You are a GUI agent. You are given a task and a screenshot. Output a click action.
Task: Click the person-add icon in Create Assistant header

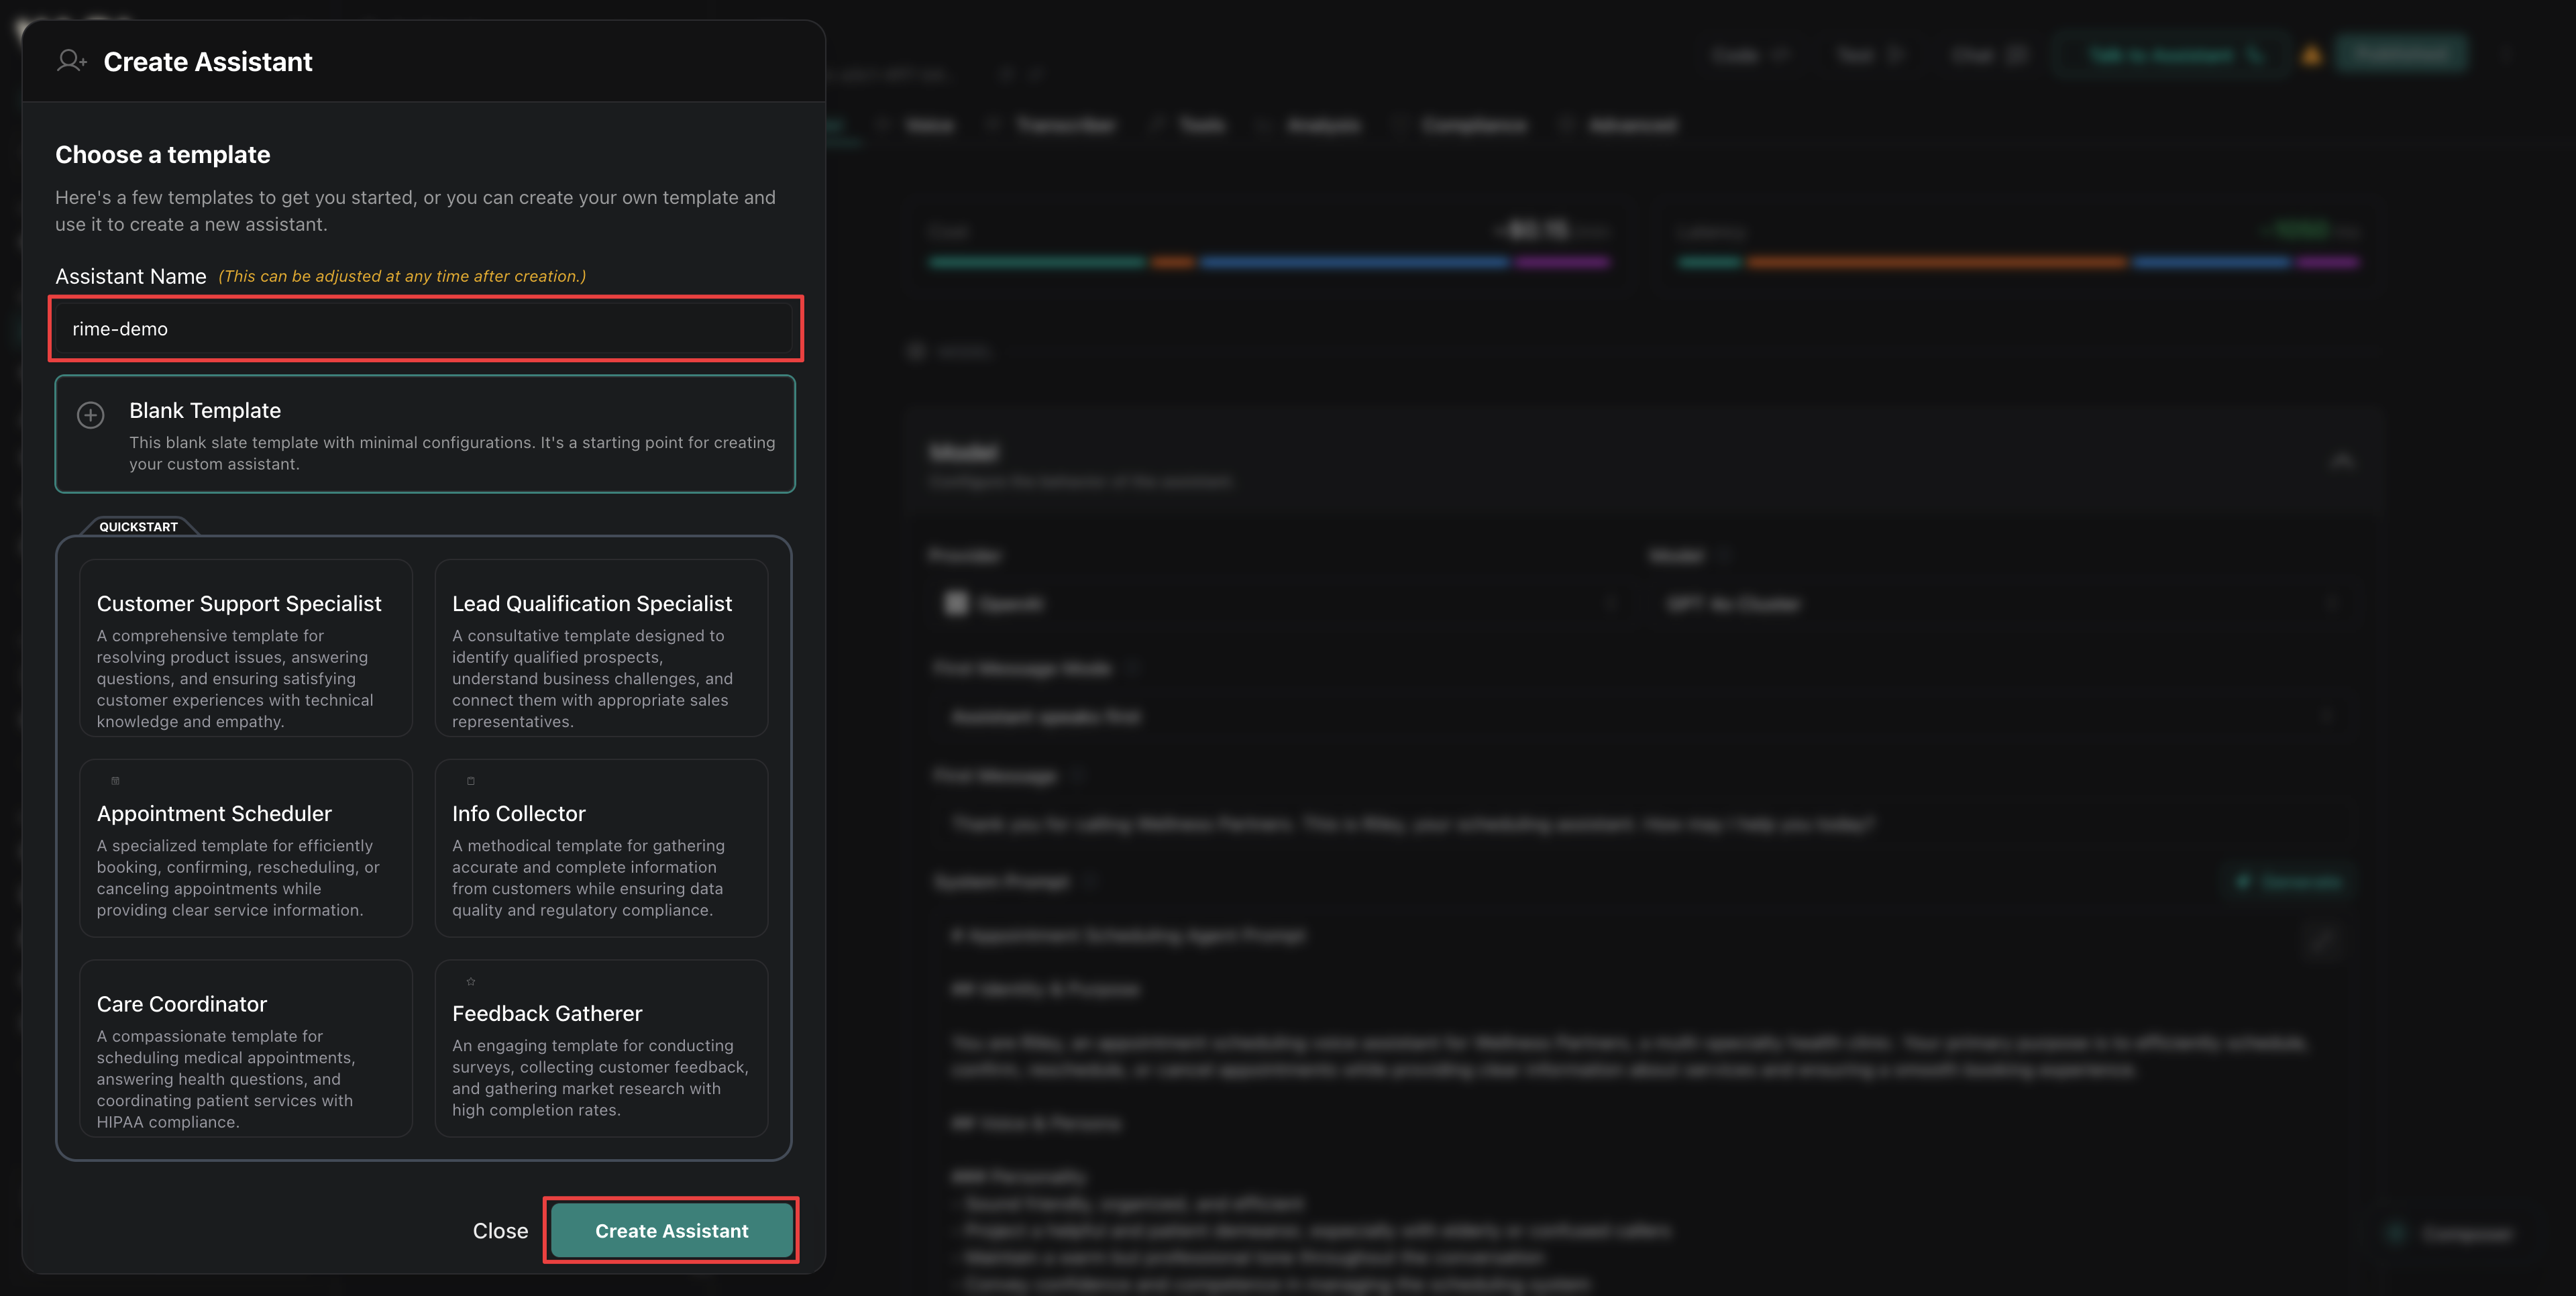point(70,61)
